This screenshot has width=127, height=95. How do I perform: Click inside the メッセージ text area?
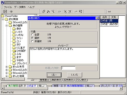[63, 55]
